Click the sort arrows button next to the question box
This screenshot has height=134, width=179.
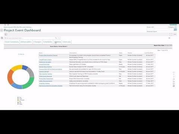point(59,38)
